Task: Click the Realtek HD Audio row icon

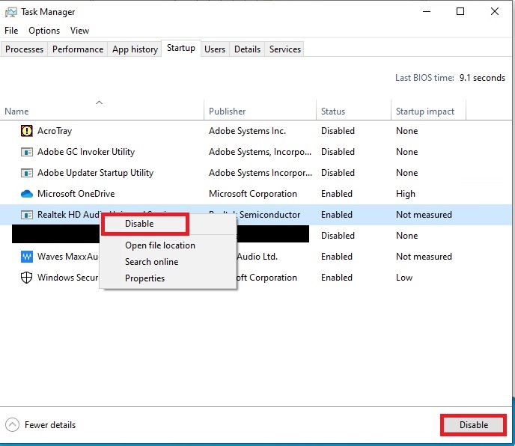Action: pyautogui.click(x=27, y=215)
